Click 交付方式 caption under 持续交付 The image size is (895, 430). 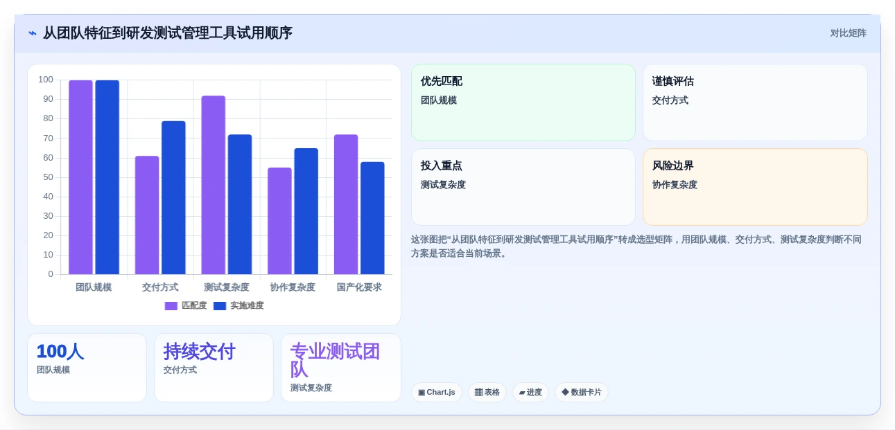pos(180,370)
